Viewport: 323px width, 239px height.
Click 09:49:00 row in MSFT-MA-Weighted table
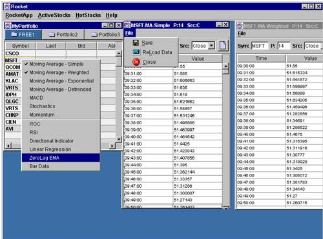click(280, 196)
